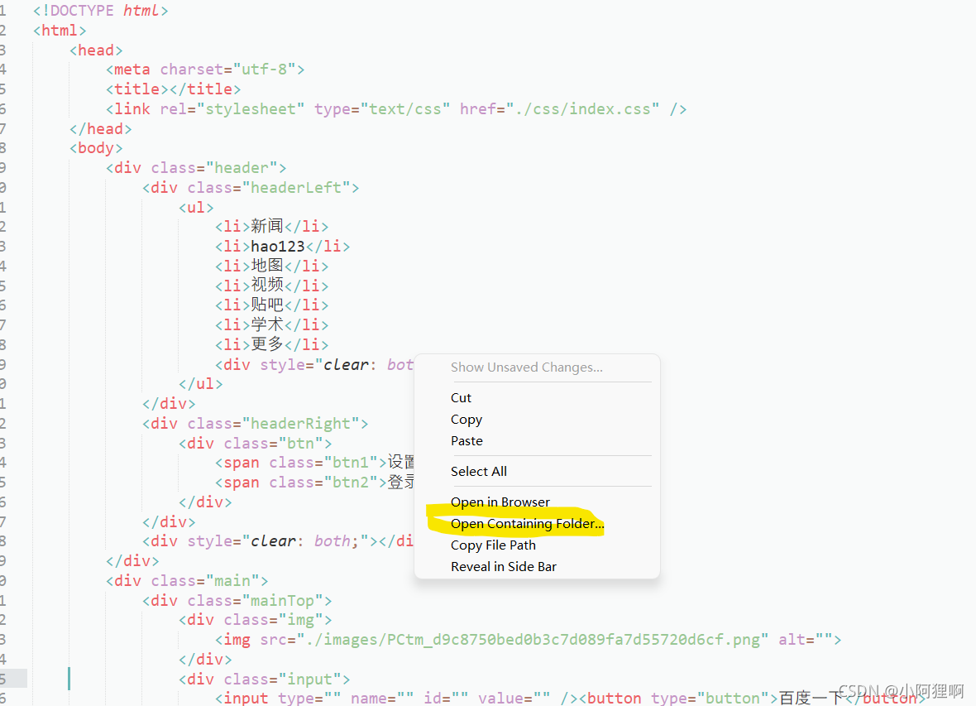Click the div class="headerRight" line
This screenshot has width=976, height=706.
(x=256, y=424)
